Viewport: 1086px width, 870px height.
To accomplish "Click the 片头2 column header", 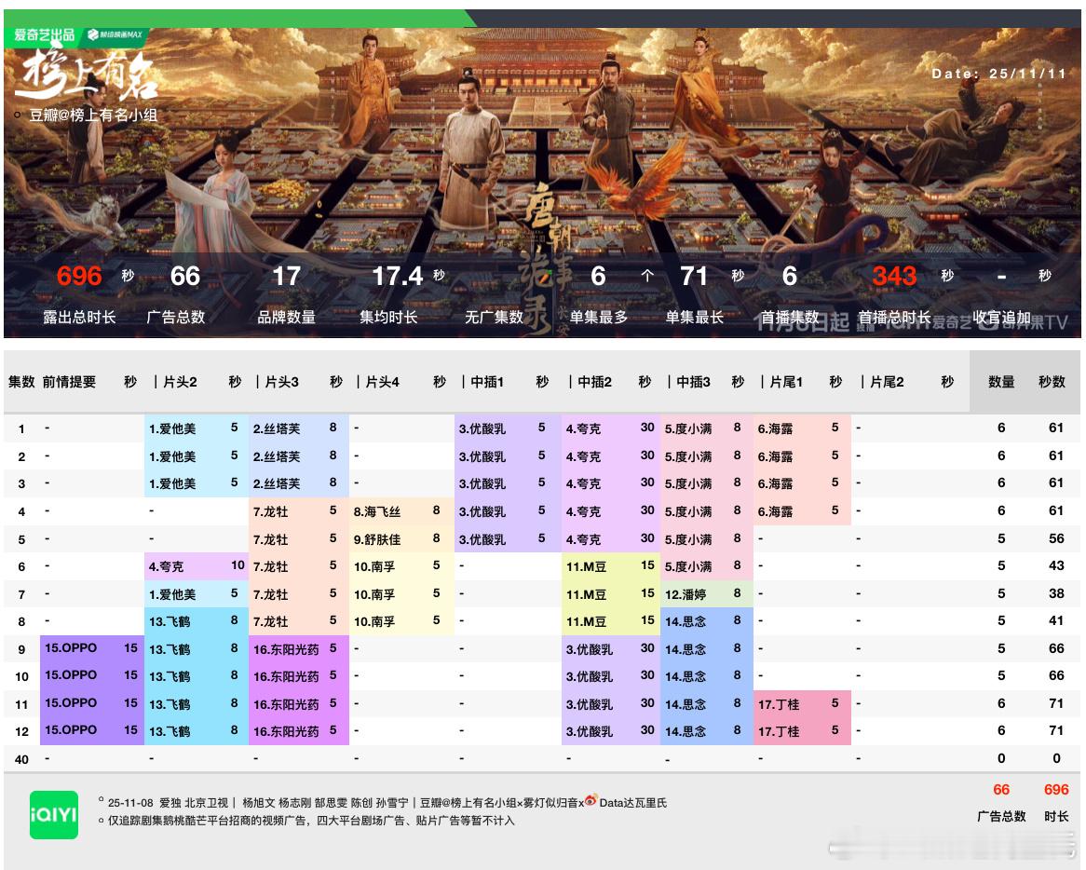I will 180,382.
